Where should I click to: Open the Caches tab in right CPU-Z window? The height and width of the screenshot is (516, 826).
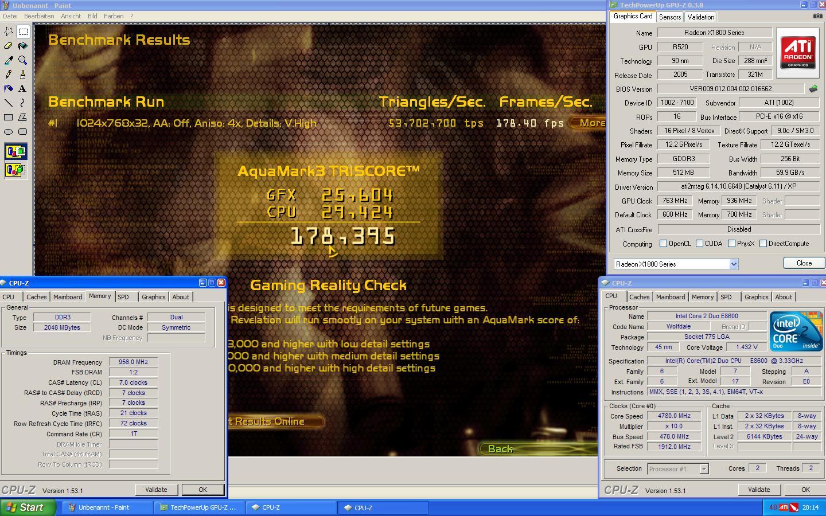[x=640, y=297]
